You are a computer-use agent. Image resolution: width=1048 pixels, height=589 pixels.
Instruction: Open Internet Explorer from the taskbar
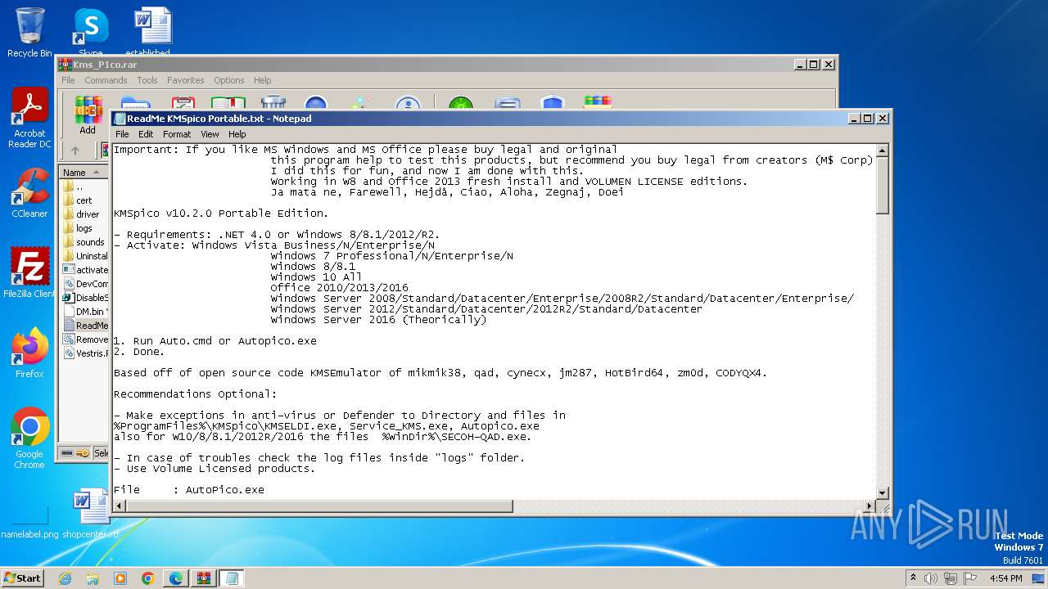65,578
